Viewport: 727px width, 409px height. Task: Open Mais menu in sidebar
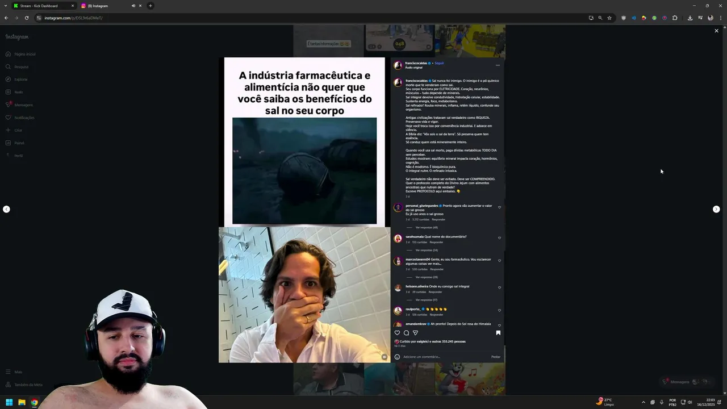click(x=14, y=372)
